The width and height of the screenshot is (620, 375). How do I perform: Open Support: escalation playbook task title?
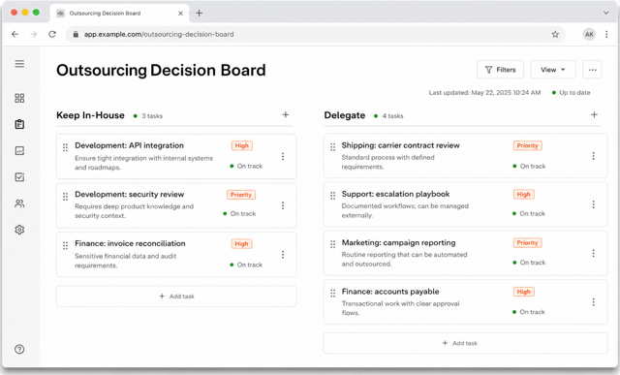[x=395, y=194]
